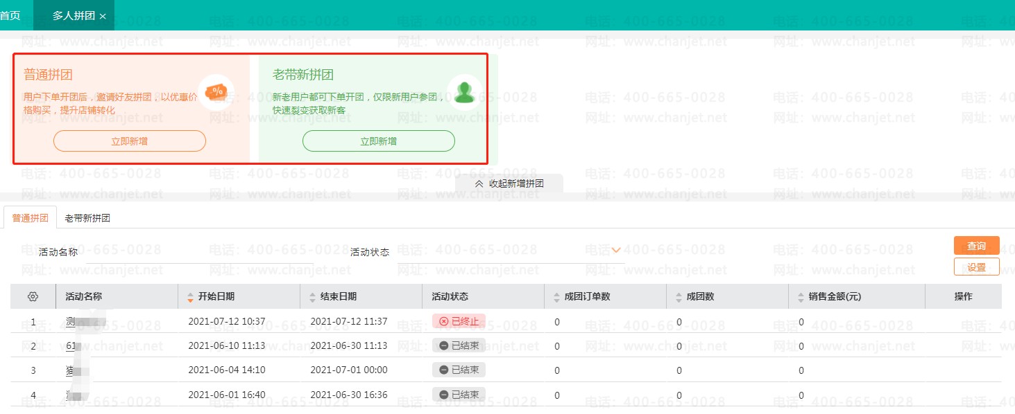
Task: Click row number 4 in the table
Action: coord(33,395)
